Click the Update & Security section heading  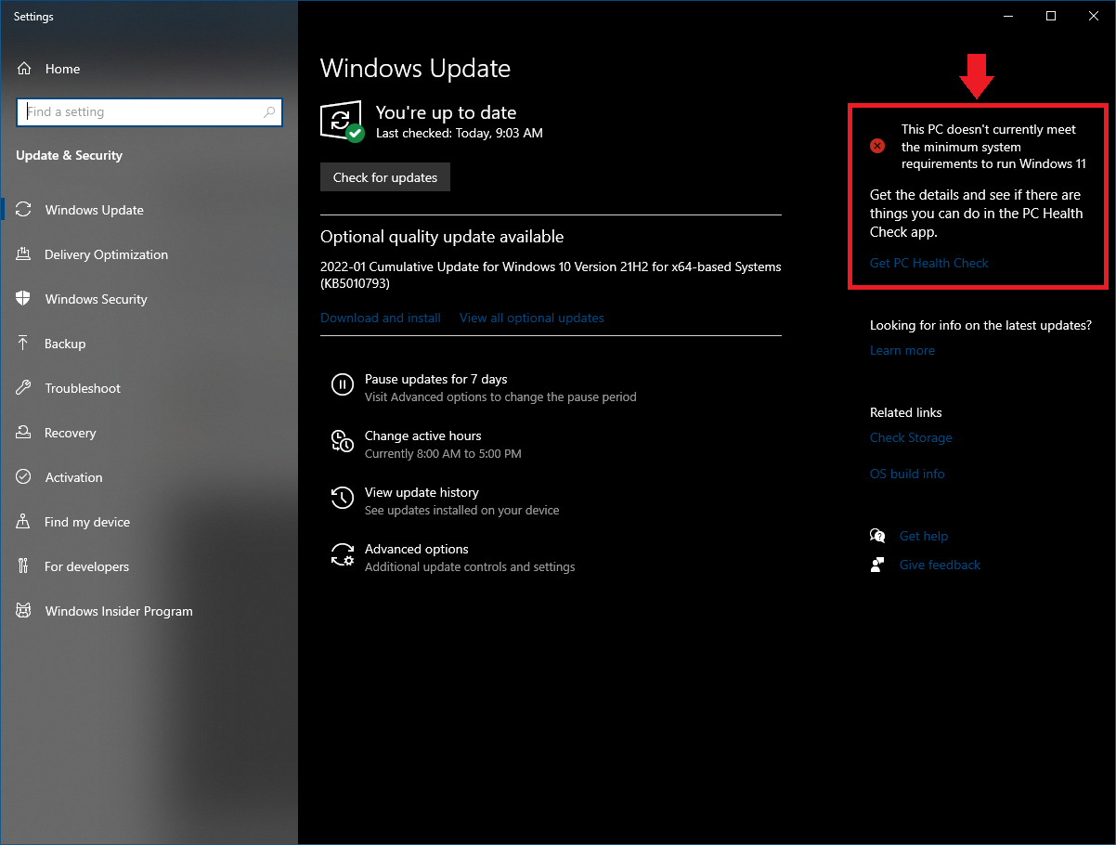69,155
